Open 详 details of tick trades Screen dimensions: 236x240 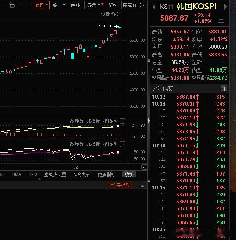click(x=224, y=88)
